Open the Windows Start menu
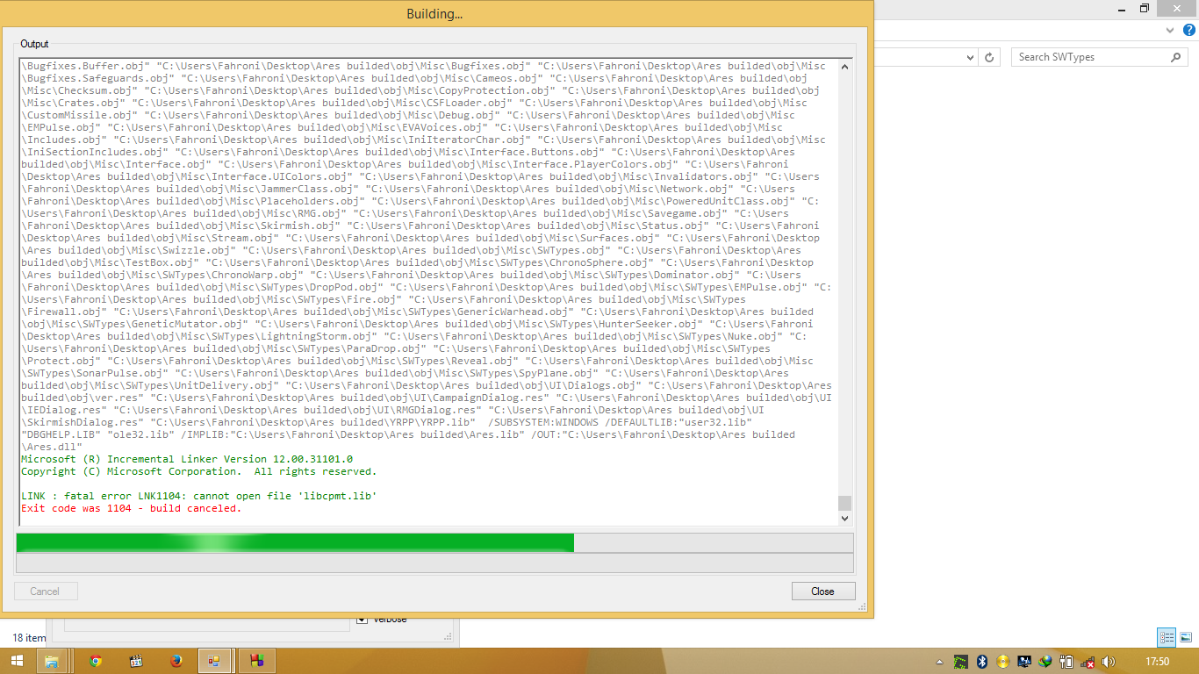1199x674 pixels. click(17, 661)
